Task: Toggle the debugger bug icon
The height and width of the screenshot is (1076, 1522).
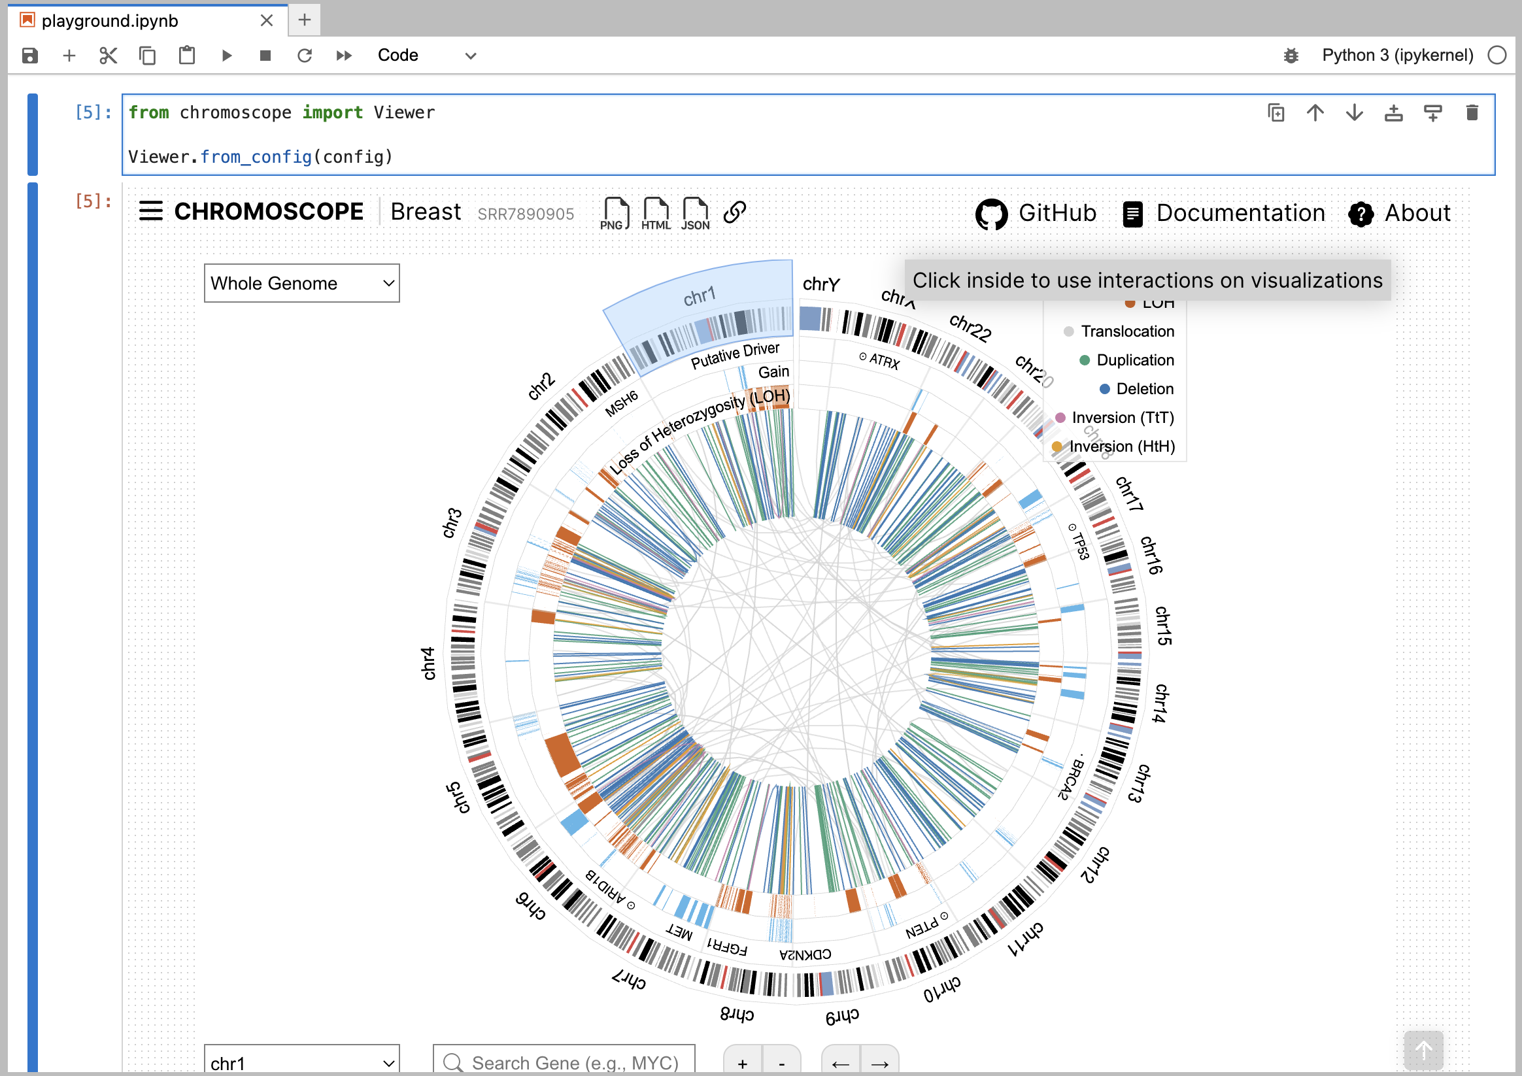Action: tap(1291, 56)
